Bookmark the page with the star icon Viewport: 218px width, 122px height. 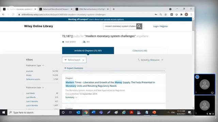tap(166, 15)
